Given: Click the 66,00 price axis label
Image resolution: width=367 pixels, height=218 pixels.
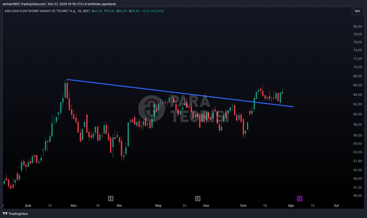Looking at the screenshot, I should click(x=357, y=85).
